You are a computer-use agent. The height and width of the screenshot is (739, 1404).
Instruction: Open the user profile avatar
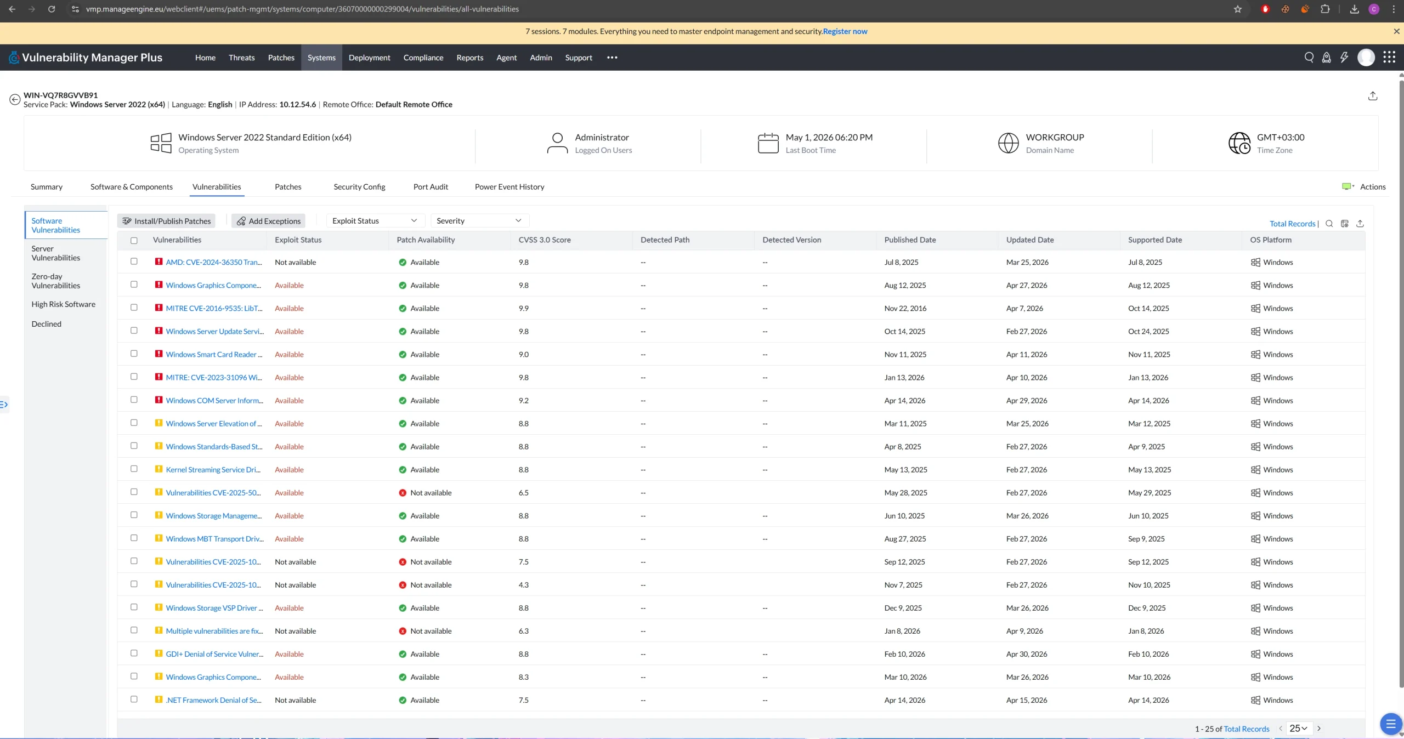click(x=1366, y=57)
